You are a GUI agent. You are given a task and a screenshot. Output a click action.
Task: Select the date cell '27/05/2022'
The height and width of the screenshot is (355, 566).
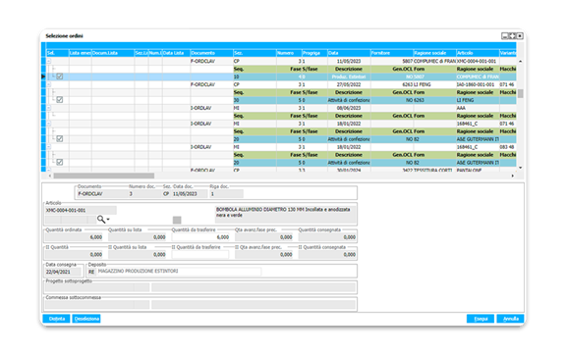click(x=349, y=84)
